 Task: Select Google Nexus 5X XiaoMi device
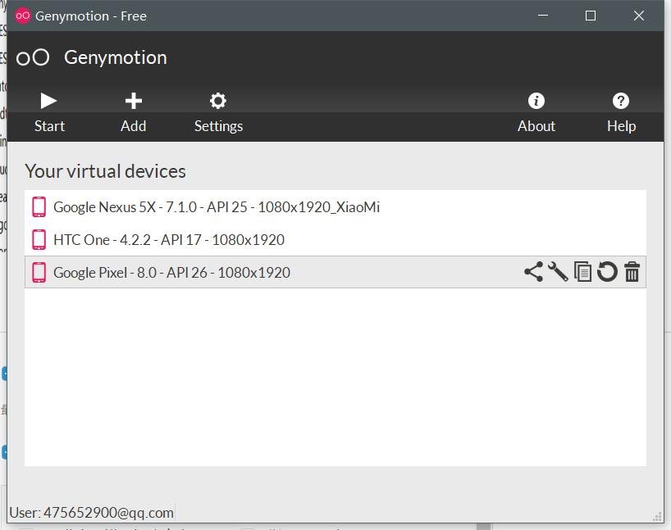pos(335,207)
